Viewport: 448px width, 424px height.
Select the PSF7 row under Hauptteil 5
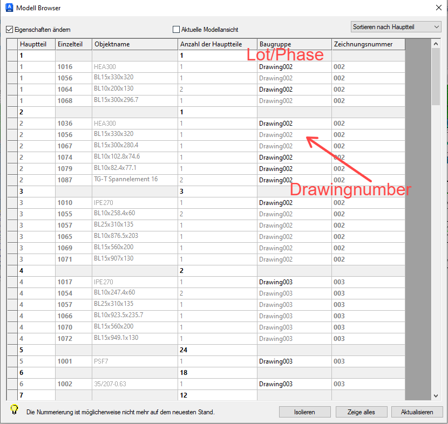(x=135, y=361)
